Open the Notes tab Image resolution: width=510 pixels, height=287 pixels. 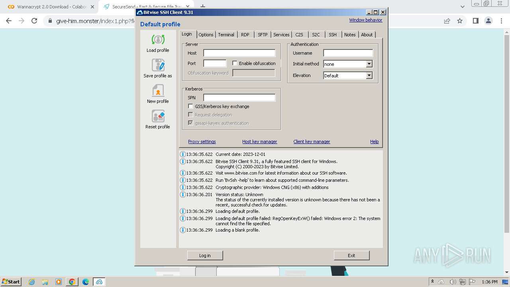click(350, 35)
